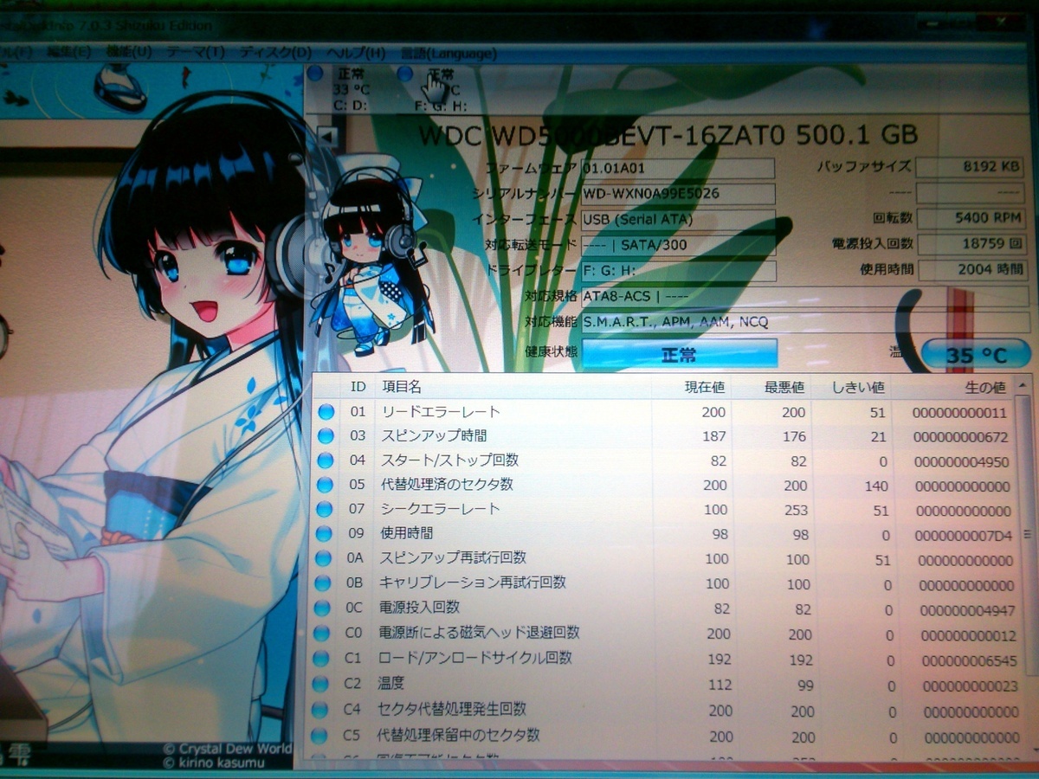1039x779 pixels.
Task: Click the status orb for リードエラーレート row
Action: click(x=326, y=412)
